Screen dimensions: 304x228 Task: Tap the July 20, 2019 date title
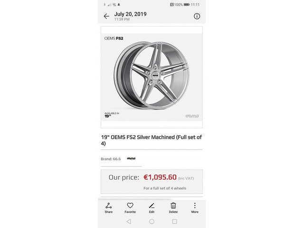130,14
